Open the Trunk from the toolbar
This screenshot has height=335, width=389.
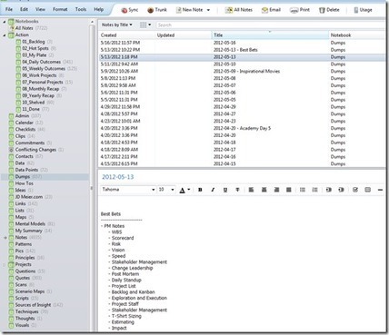(157, 10)
